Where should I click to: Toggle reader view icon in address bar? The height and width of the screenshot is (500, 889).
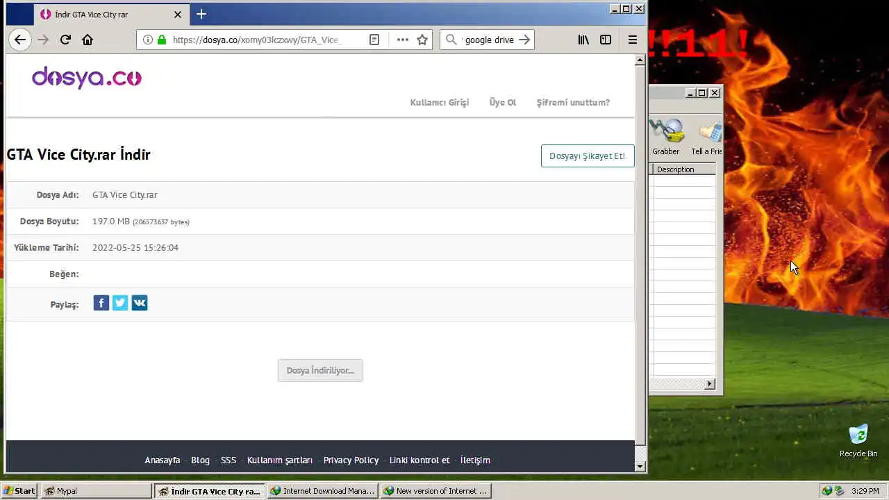[374, 40]
